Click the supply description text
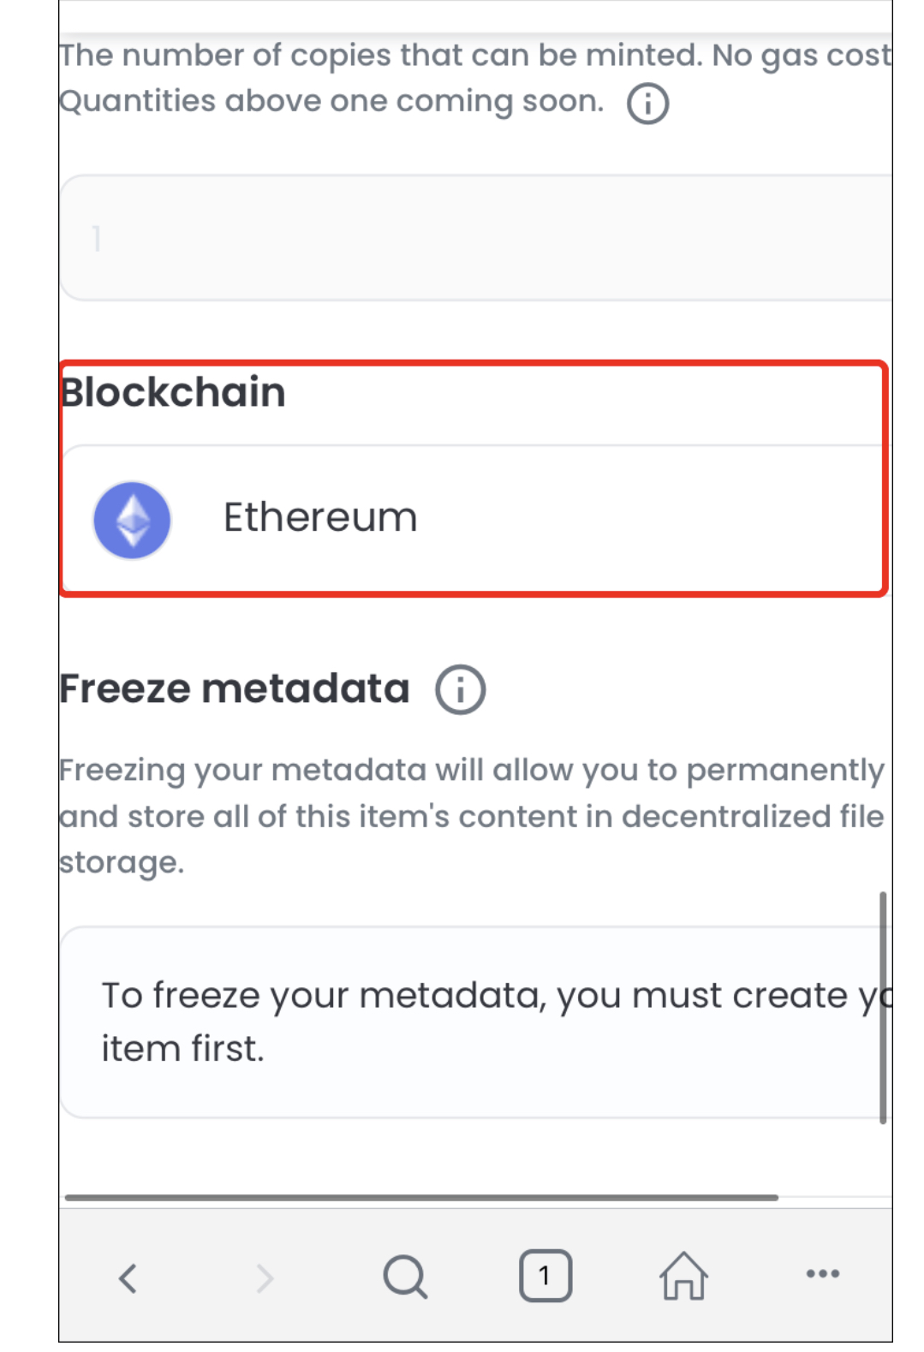The width and height of the screenshot is (924, 1352). click(475, 78)
